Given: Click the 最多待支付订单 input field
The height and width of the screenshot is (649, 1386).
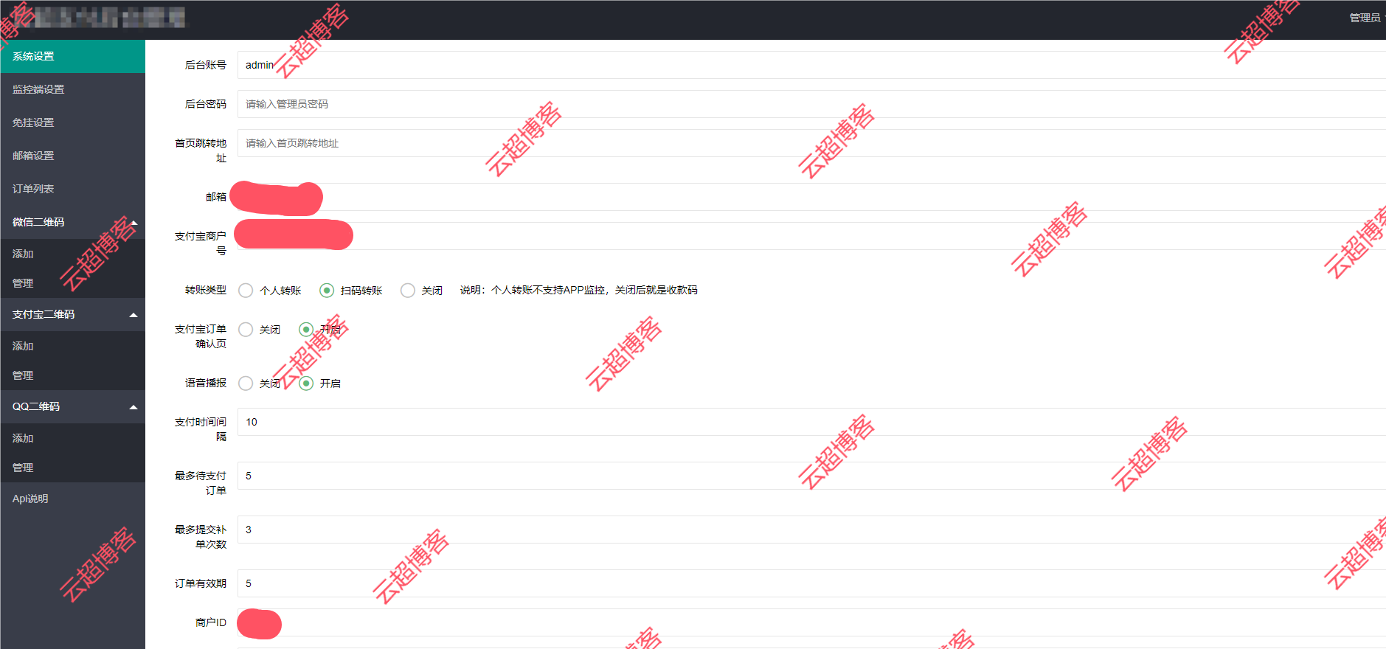Looking at the screenshot, I should click(811, 476).
